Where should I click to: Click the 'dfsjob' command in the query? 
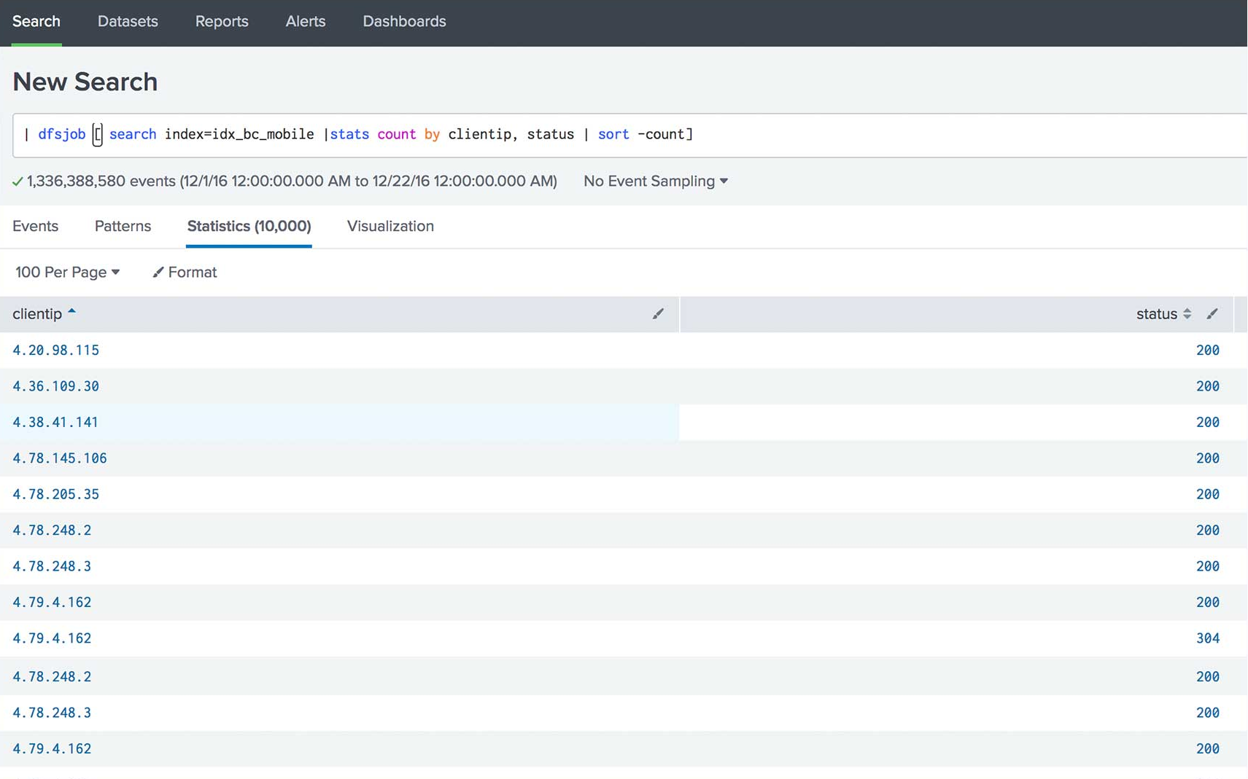click(62, 135)
